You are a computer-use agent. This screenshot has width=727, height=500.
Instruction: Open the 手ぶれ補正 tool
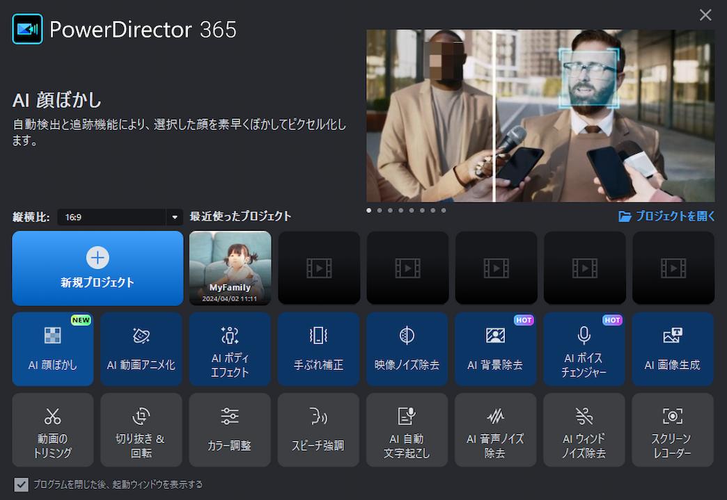click(x=318, y=349)
